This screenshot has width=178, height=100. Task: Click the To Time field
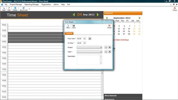pyautogui.click(x=80, y=43)
